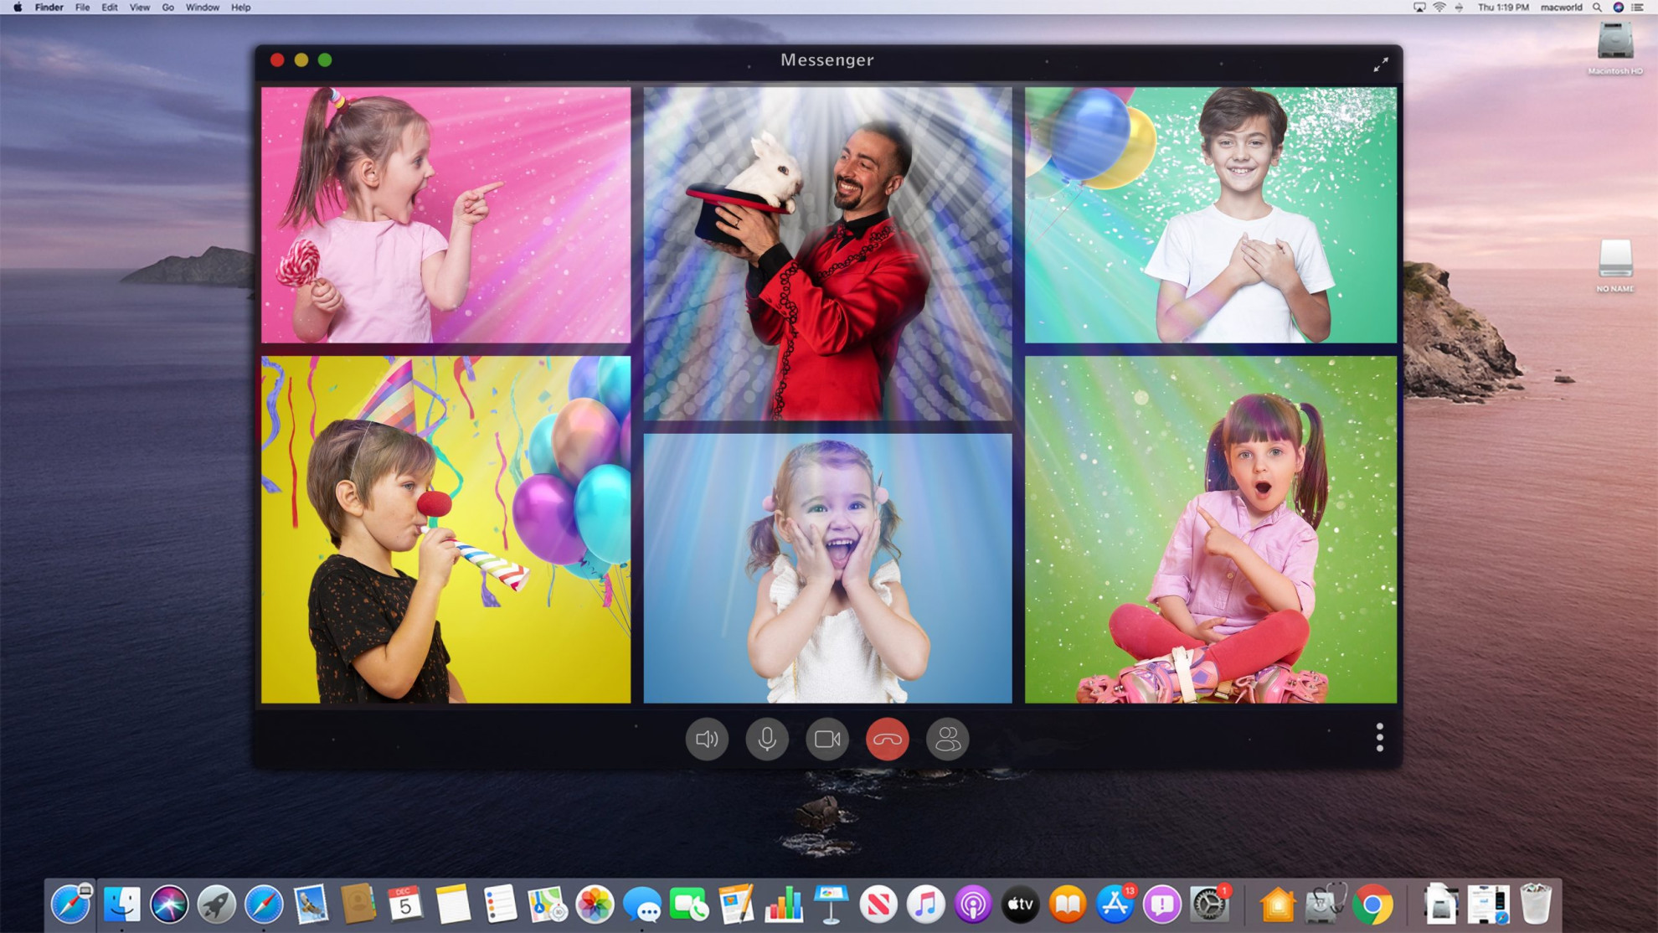Open Numbers bar chart icon in Dock

784,905
